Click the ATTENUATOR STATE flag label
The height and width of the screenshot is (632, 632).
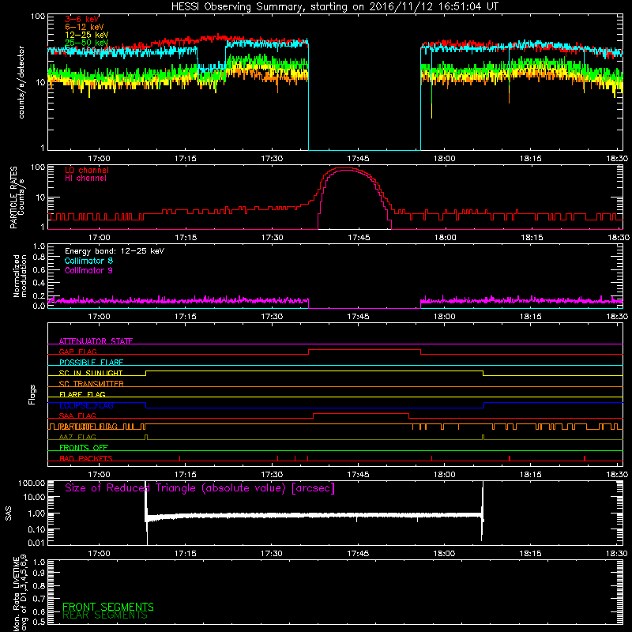coord(96,341)
